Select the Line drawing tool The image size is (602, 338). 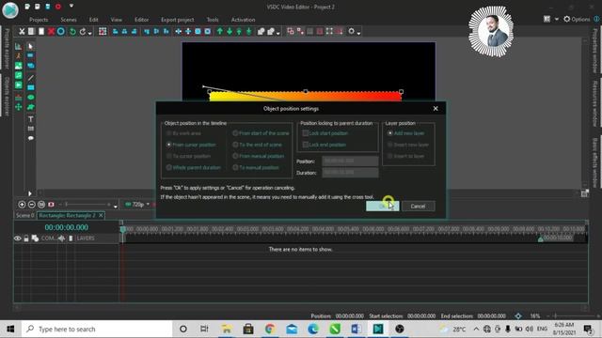(x=31, y=78)
